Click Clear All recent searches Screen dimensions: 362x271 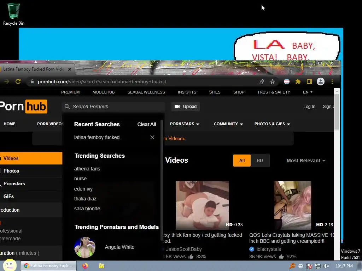click(147, 124)
